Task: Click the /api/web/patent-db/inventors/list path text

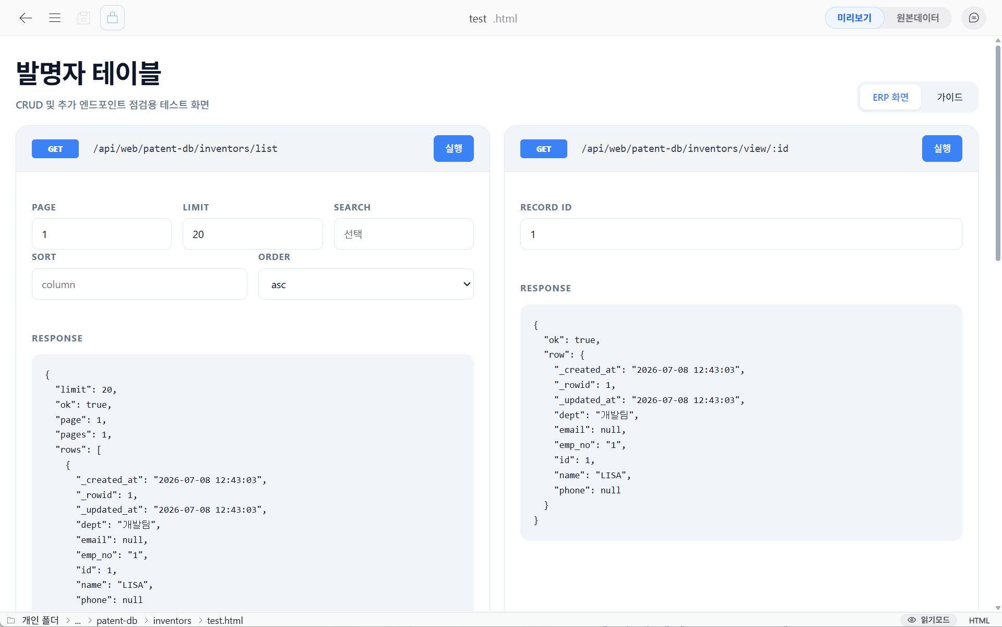Action: pos(185,148)
